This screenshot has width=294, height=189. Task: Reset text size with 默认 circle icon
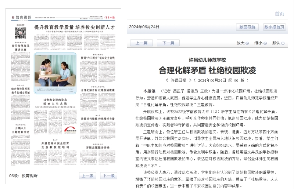tap(283, 43)
